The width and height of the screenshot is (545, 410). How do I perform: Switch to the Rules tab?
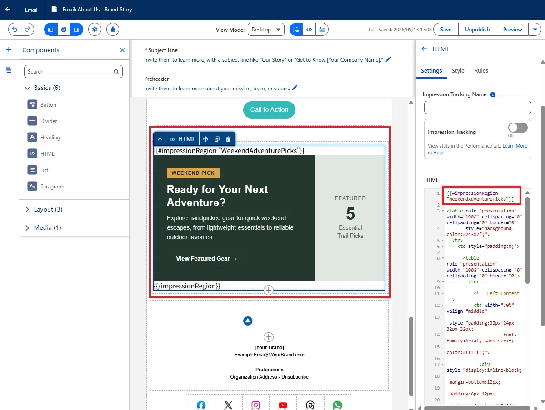[481, 70]
